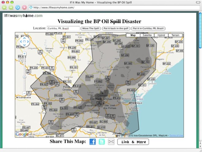Click the PR-405 road marker
Viewport: 202px width, 152px height.
[131, 90]
